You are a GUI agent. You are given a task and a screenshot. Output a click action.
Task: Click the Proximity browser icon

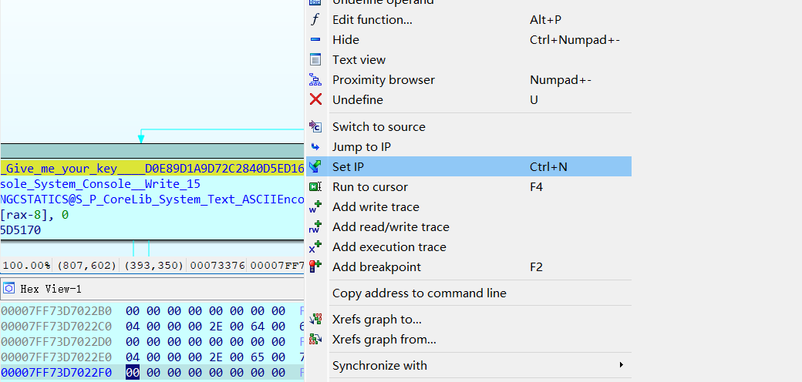(x=315, y=80)
